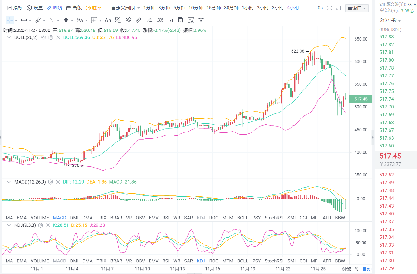417x274 pixels.
Task: Toggle auto scale 自动
Action: [367, 269]
